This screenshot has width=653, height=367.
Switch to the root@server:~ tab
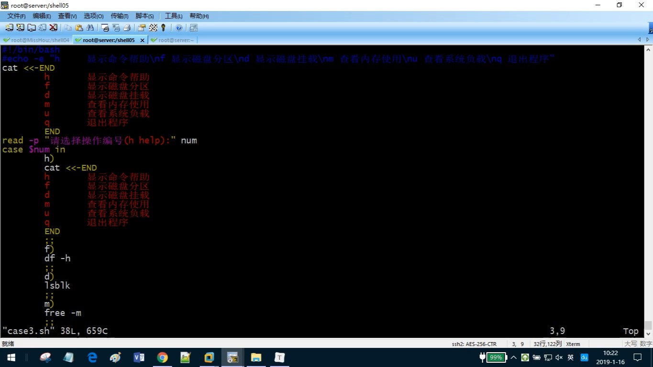point(172,40)
